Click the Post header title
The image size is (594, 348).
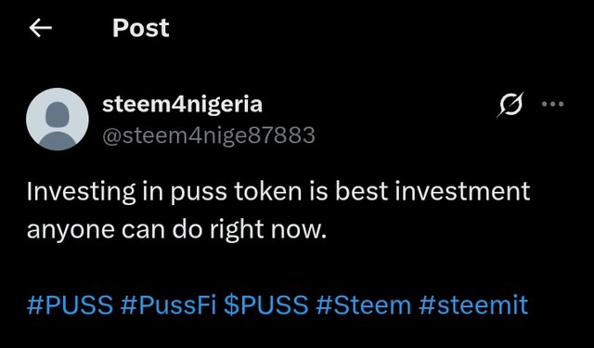click(140, 28)
